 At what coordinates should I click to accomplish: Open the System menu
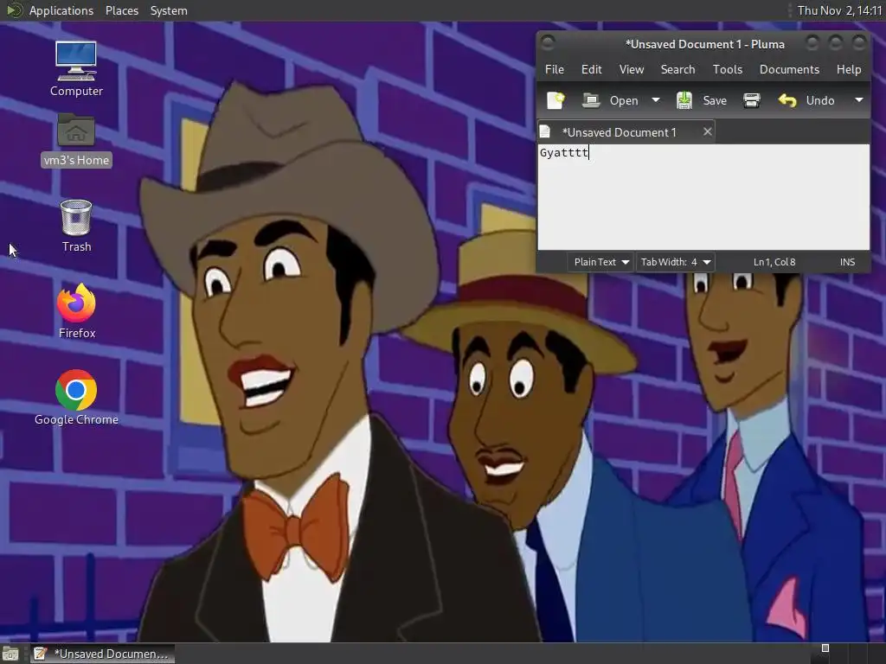[x=169, y=10]
